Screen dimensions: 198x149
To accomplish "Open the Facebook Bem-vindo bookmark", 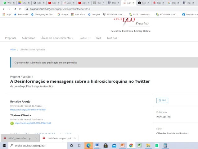I will [190, 14].
